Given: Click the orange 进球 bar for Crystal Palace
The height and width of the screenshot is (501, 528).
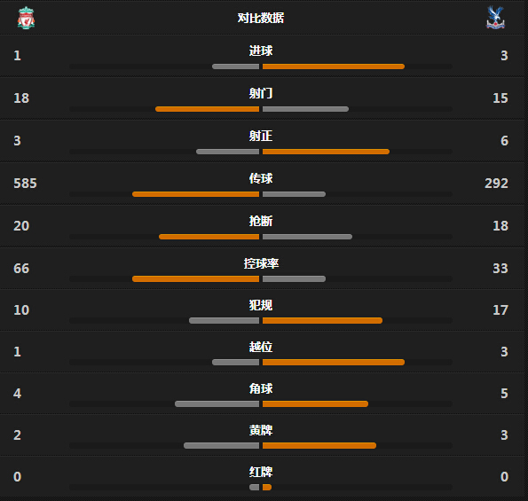Looking at the screenshot, I should (334, 67).
